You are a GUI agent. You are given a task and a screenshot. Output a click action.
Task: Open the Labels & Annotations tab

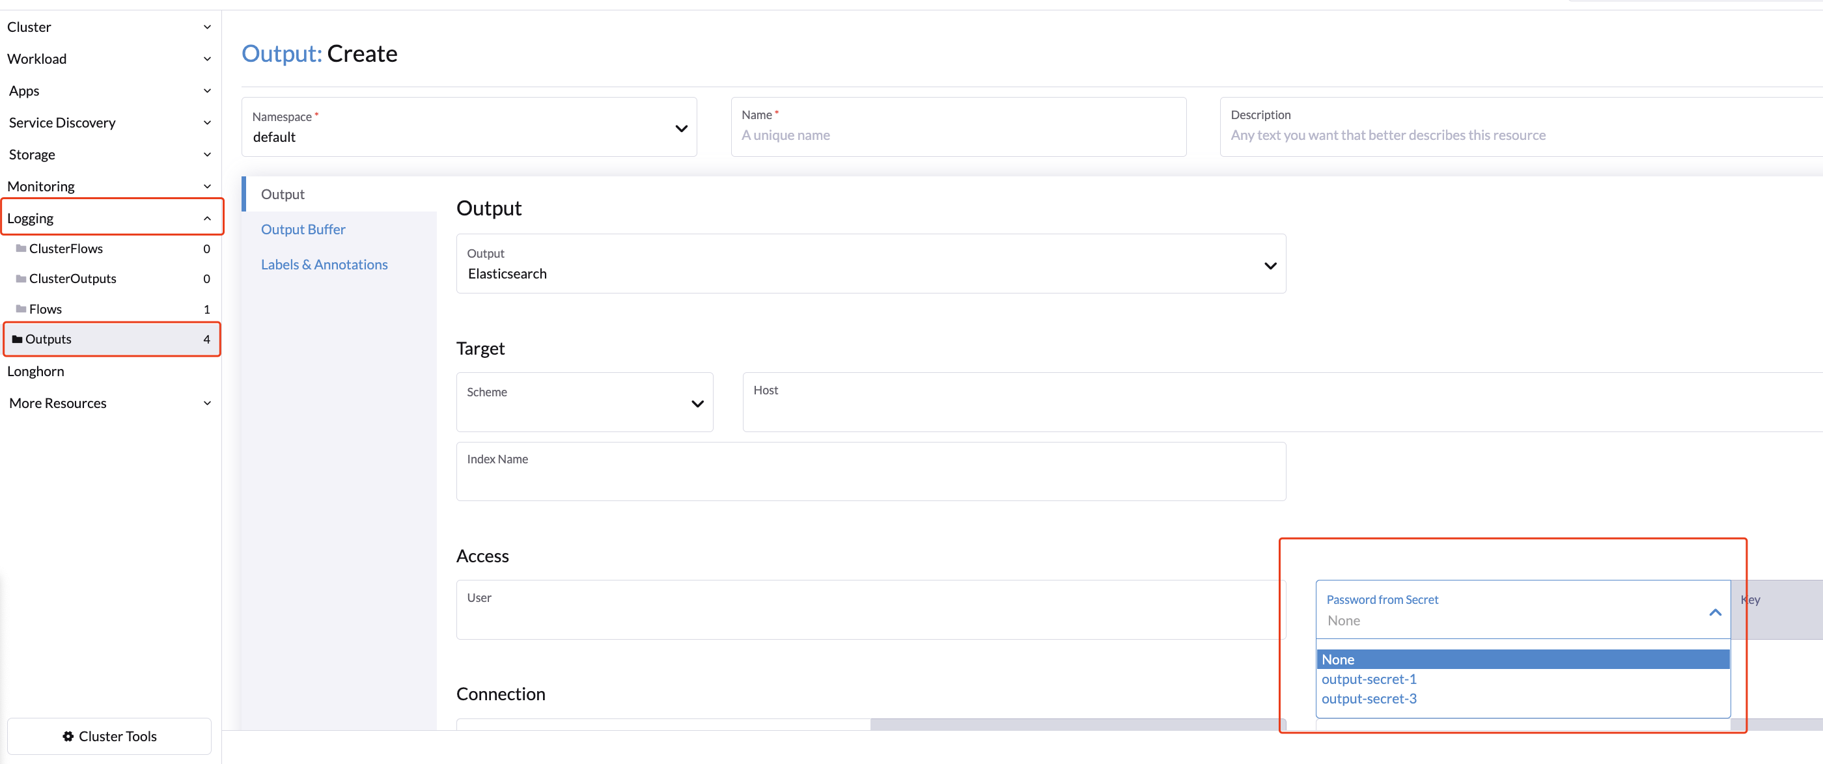coord(324,264)
